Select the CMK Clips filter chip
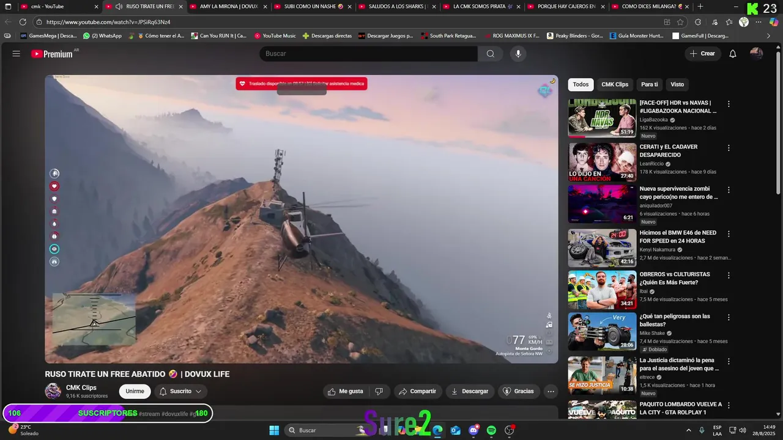 pyautogui.click(x=615, y=84)
